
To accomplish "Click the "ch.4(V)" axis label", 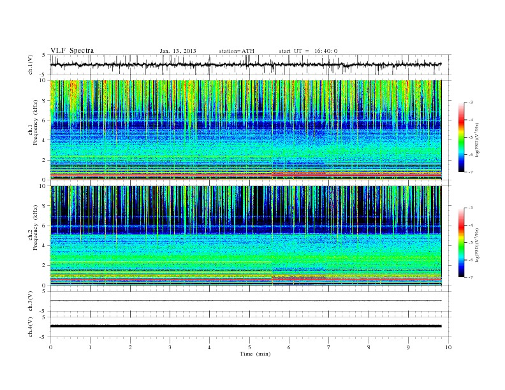I will (31, 327).
